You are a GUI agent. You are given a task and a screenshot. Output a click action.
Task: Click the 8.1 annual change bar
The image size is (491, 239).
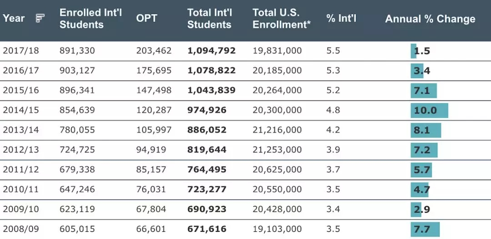coord(426,130)
